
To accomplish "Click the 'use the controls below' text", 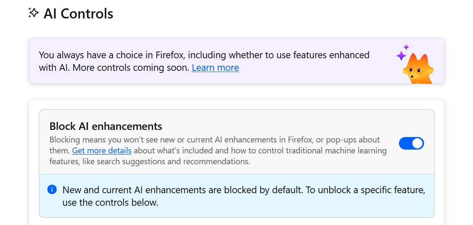I will [110, 203].
